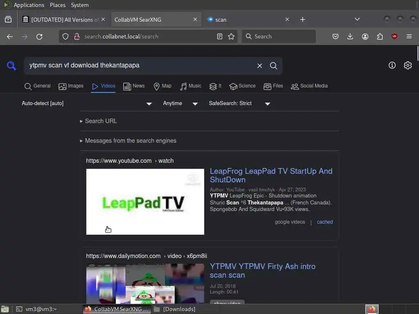Open the cached version link

click(324, 222)
